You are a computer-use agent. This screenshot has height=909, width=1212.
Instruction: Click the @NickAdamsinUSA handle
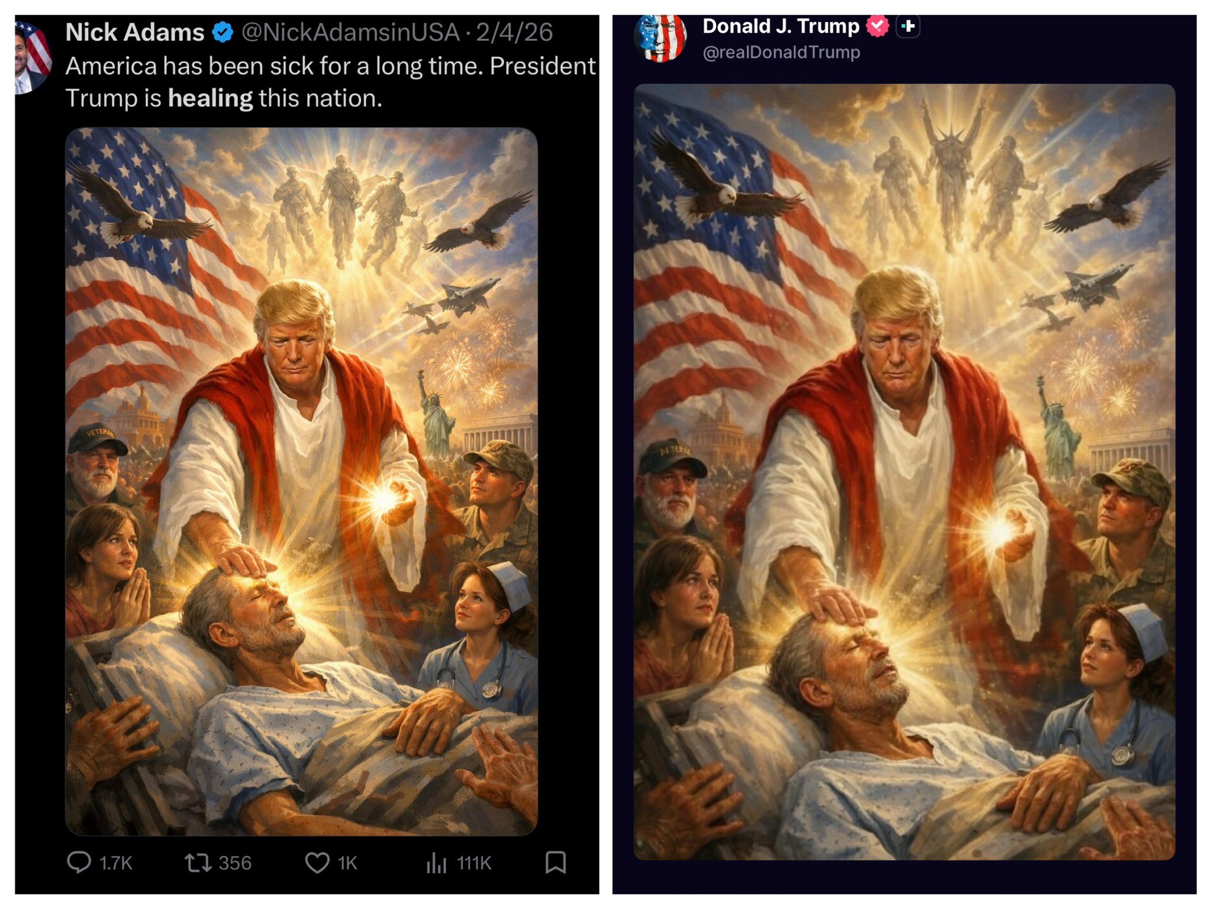pos(350,32)
